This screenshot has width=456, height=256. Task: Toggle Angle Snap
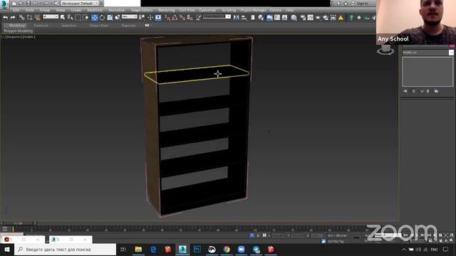click(x=175, y=18)
